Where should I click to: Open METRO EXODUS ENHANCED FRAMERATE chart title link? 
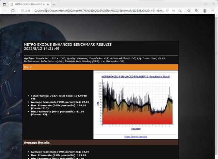point(136,76)
